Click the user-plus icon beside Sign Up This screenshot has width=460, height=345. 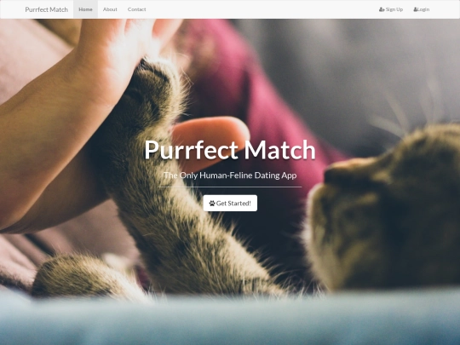pyautogui.click(x=382, y=9)
